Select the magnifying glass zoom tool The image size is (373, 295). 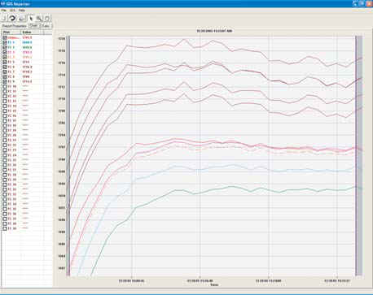coord(39,18)
